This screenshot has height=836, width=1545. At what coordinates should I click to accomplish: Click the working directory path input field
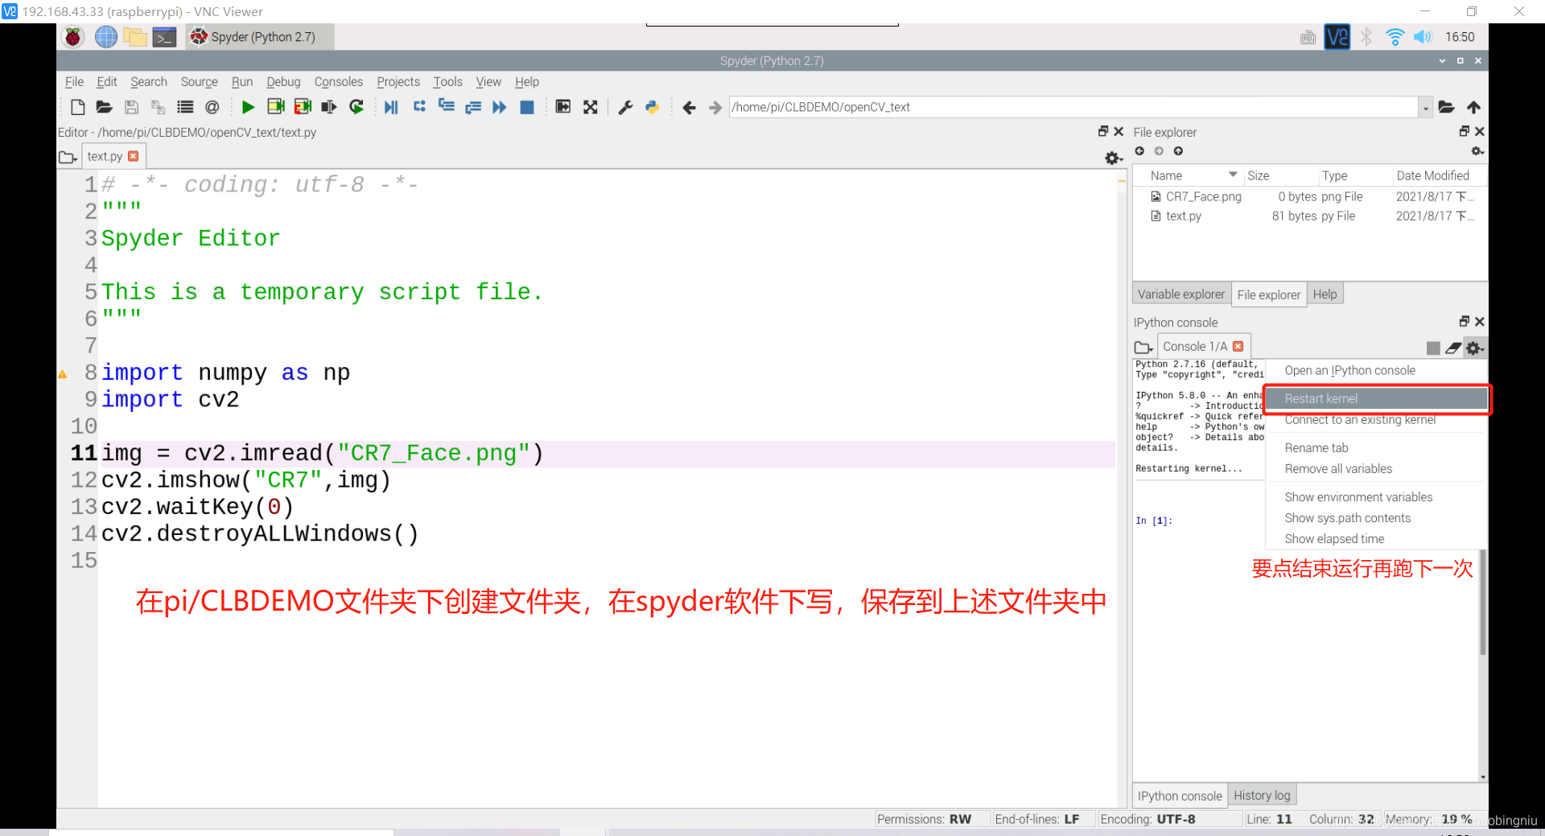click(1073, 107)
